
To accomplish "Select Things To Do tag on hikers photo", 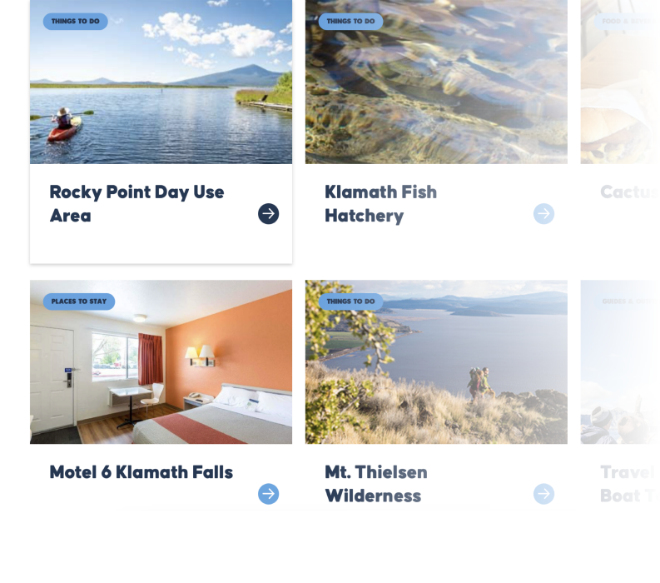I will click(x=350, y=301).
